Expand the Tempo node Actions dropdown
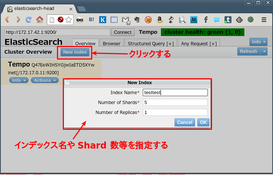This screenshot has width=273, height=175. tap(45, 80)
